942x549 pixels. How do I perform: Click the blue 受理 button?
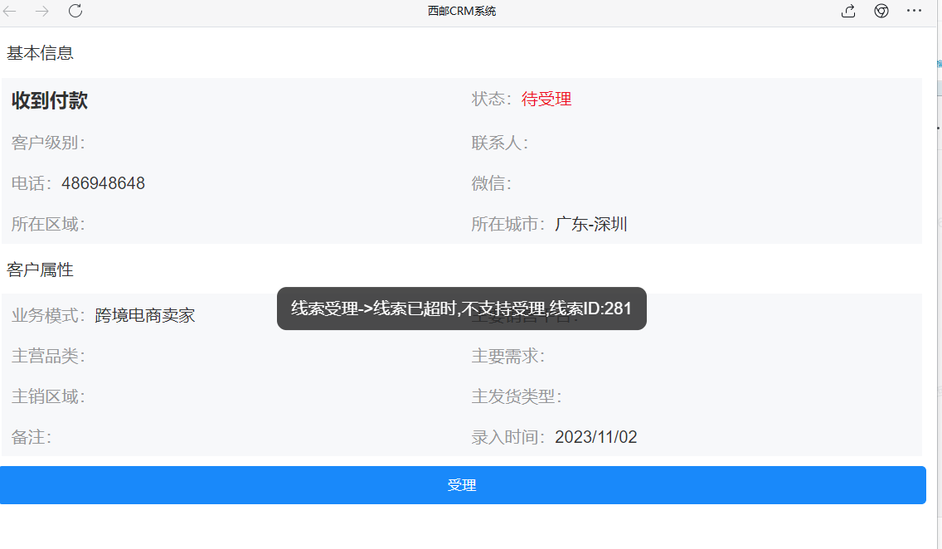pos(463,485)
